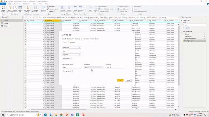This screenshot has height=117, width=209.
Task: Click the Add grouping button
Action: point(67,58)
